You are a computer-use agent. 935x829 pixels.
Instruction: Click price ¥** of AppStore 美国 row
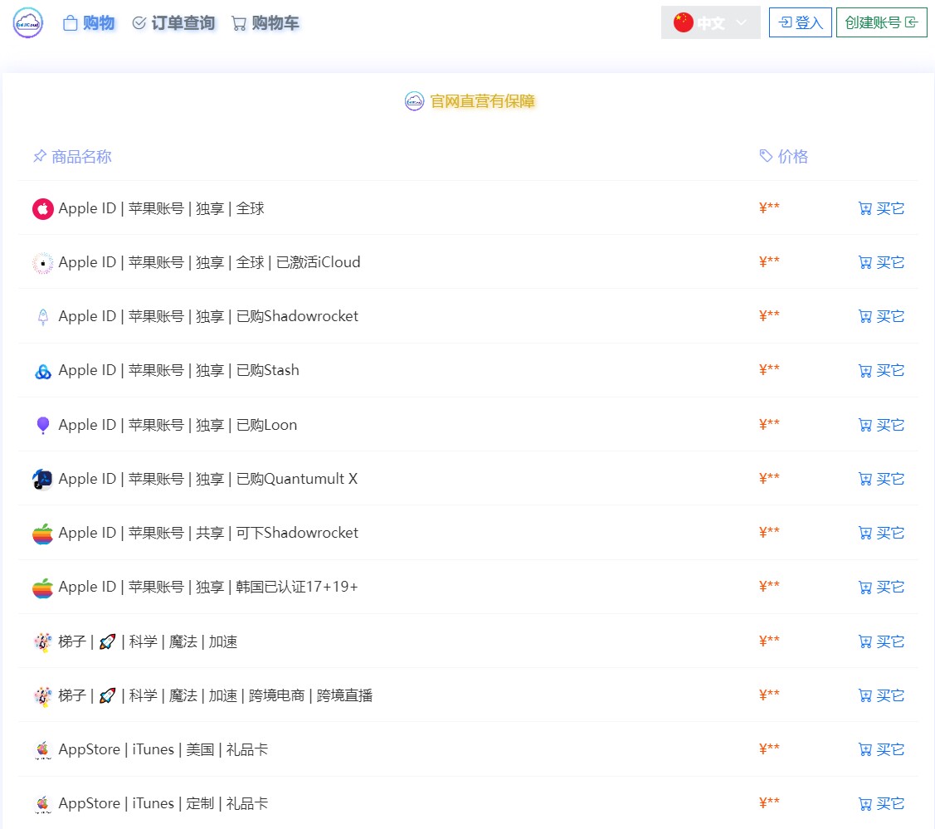[x=768, y=749]
